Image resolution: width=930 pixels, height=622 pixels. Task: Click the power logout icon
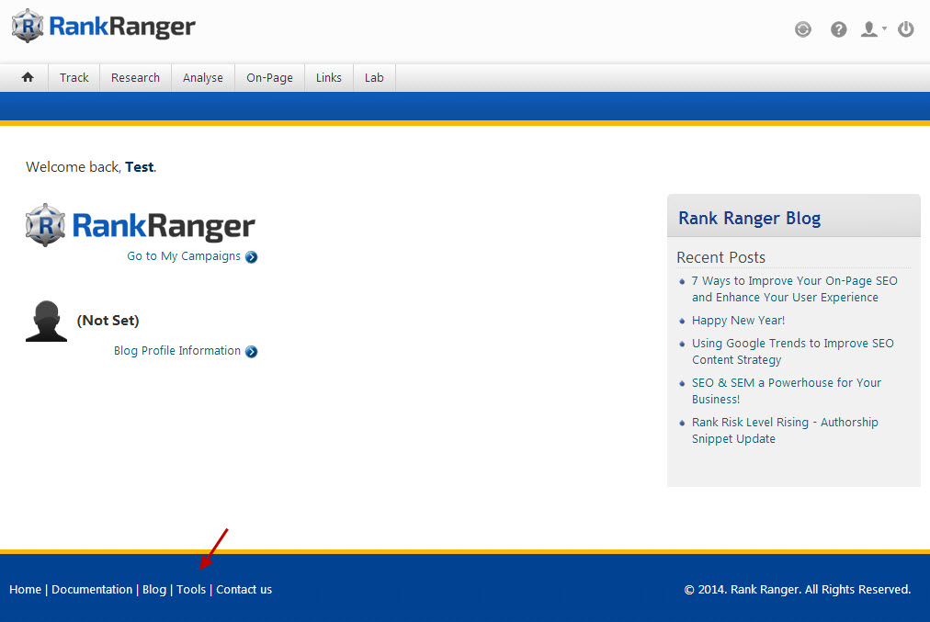tap(906, 28)
